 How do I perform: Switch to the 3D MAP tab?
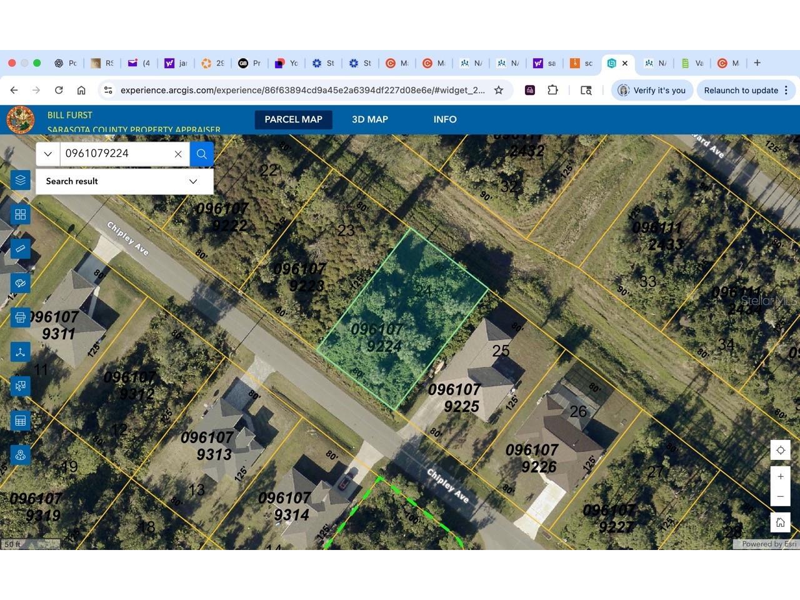pos(369,119)
